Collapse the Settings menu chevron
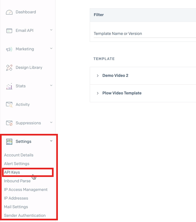The image size is (196, 222). [x=51, y=141]
